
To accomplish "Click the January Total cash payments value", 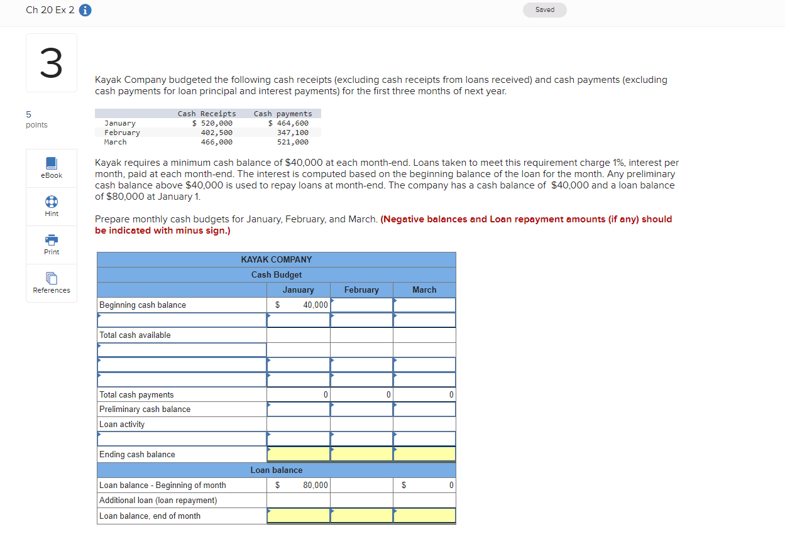I will (299, 394).
